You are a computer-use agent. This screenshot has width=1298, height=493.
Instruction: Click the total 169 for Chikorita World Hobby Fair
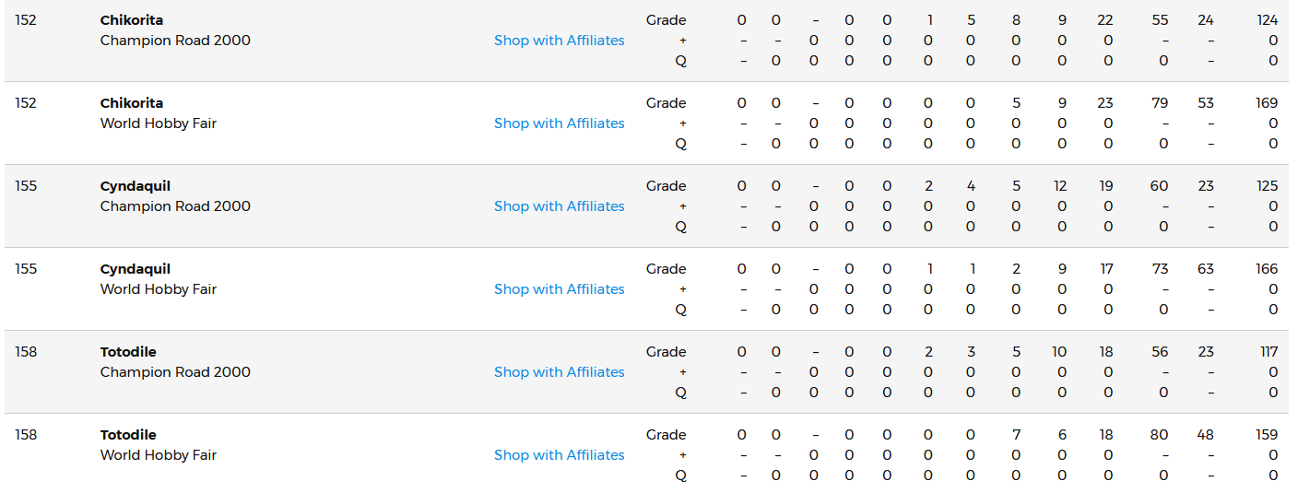point(1267,103)
